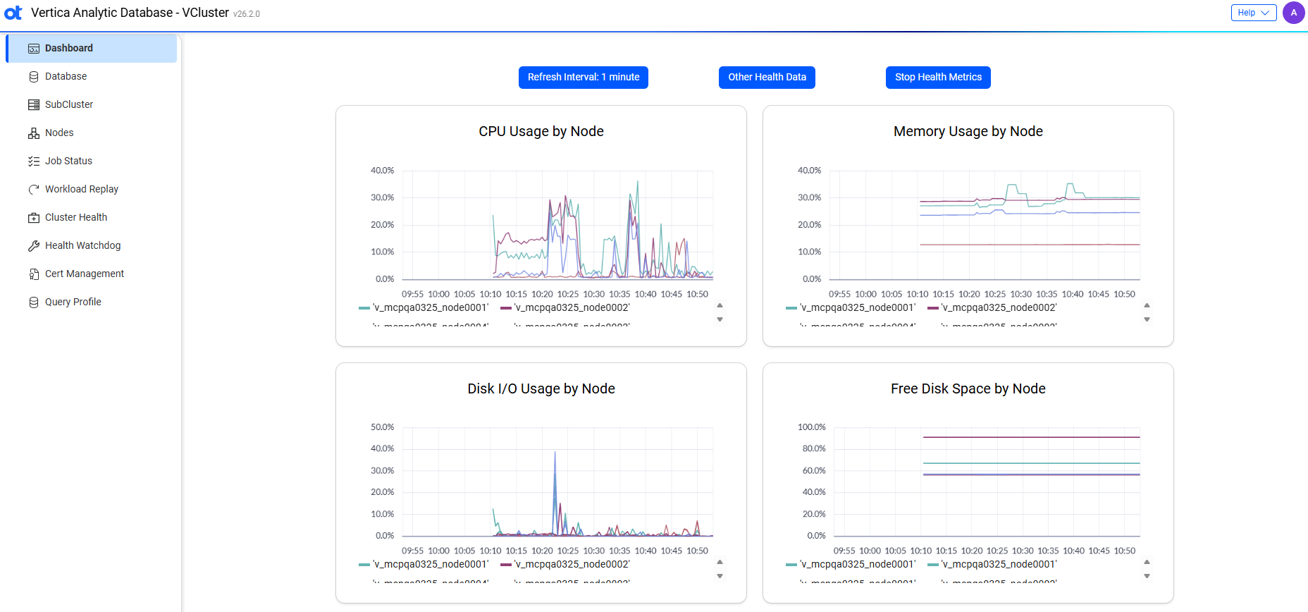Page up the CPU Usage legend
This screenshot has height=612, width=1308.
tap(720, 305)
